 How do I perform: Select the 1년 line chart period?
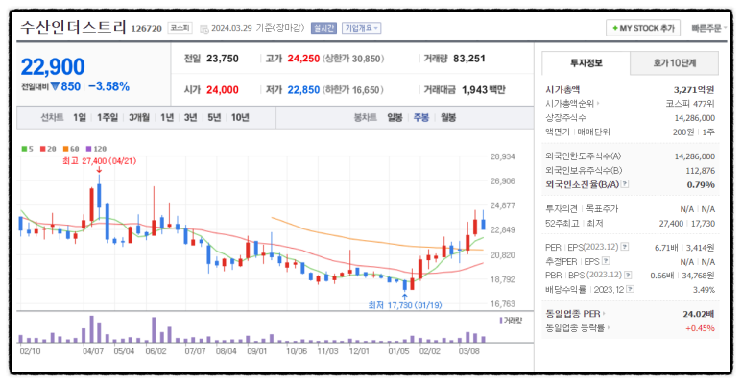(167, 118)
